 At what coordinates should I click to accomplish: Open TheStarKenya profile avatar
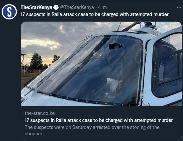click(x=9, y=12)
